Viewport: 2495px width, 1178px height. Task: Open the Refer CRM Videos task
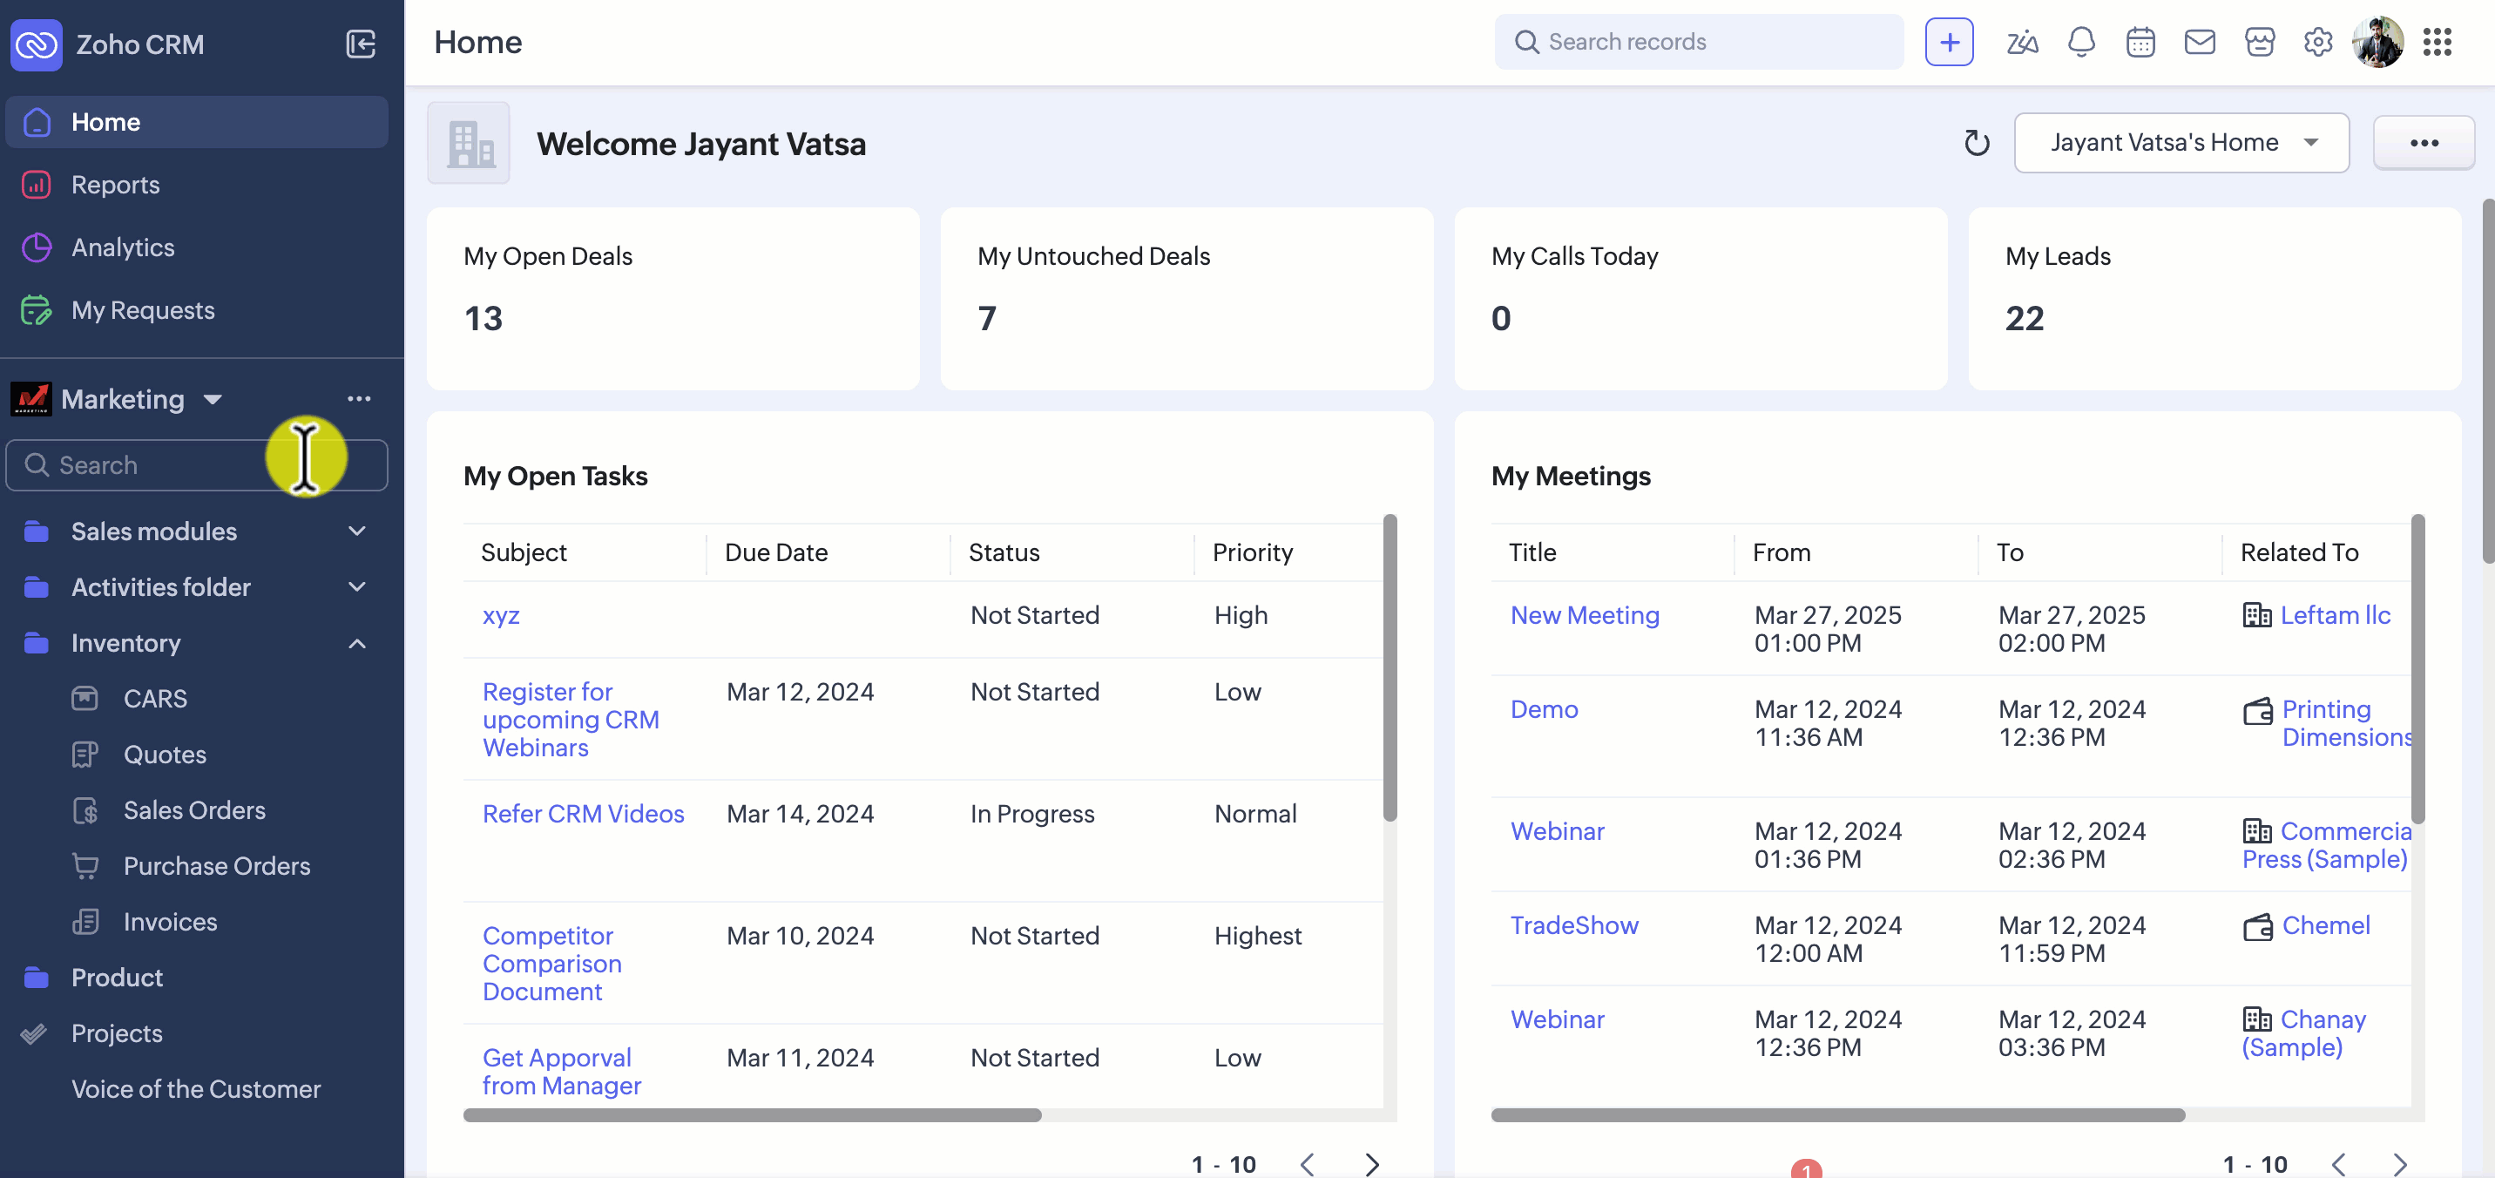pos(583,814)
